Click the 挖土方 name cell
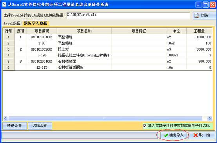Screen dimensions: 217x143 click(84, 49)
